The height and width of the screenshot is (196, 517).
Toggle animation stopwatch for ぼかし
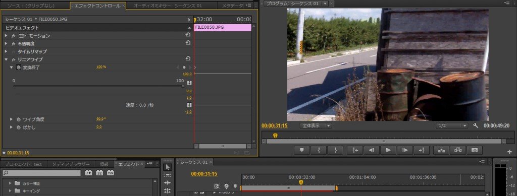coord(19,127)
